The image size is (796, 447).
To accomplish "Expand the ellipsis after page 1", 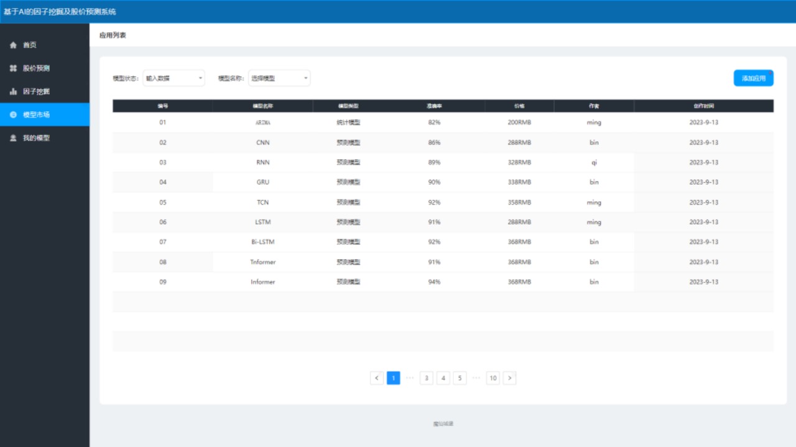I will (410, 378).
